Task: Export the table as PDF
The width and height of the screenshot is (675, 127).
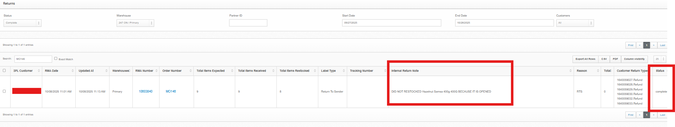Action: click(x=615, y=59)
